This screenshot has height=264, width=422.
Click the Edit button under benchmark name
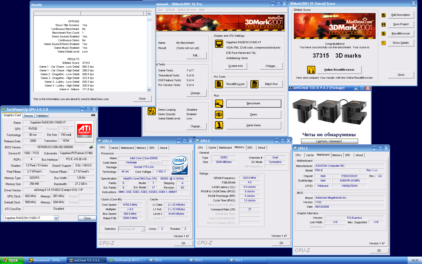click(x=196, y=56)
